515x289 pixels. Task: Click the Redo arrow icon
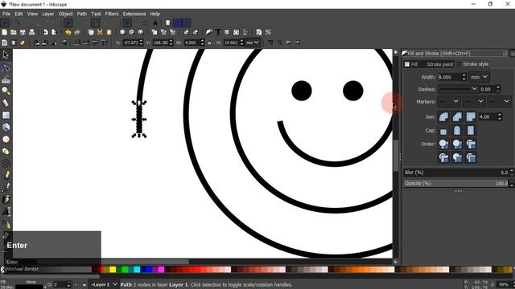click(x=77, y=32)
